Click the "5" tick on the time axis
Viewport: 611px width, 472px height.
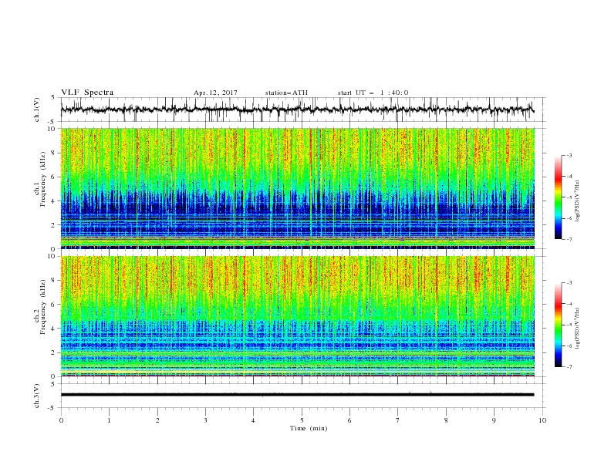pyautogui.click(x=302, y=420)
